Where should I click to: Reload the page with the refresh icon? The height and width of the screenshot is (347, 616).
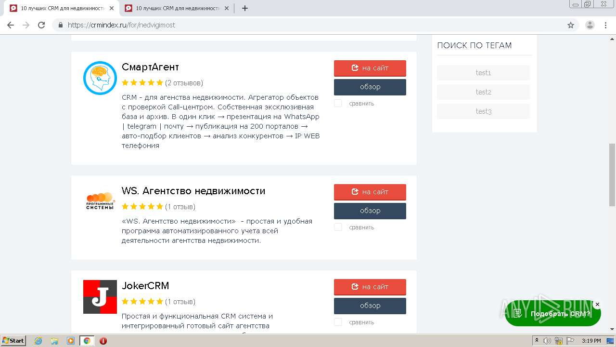[x=41, y=25]
